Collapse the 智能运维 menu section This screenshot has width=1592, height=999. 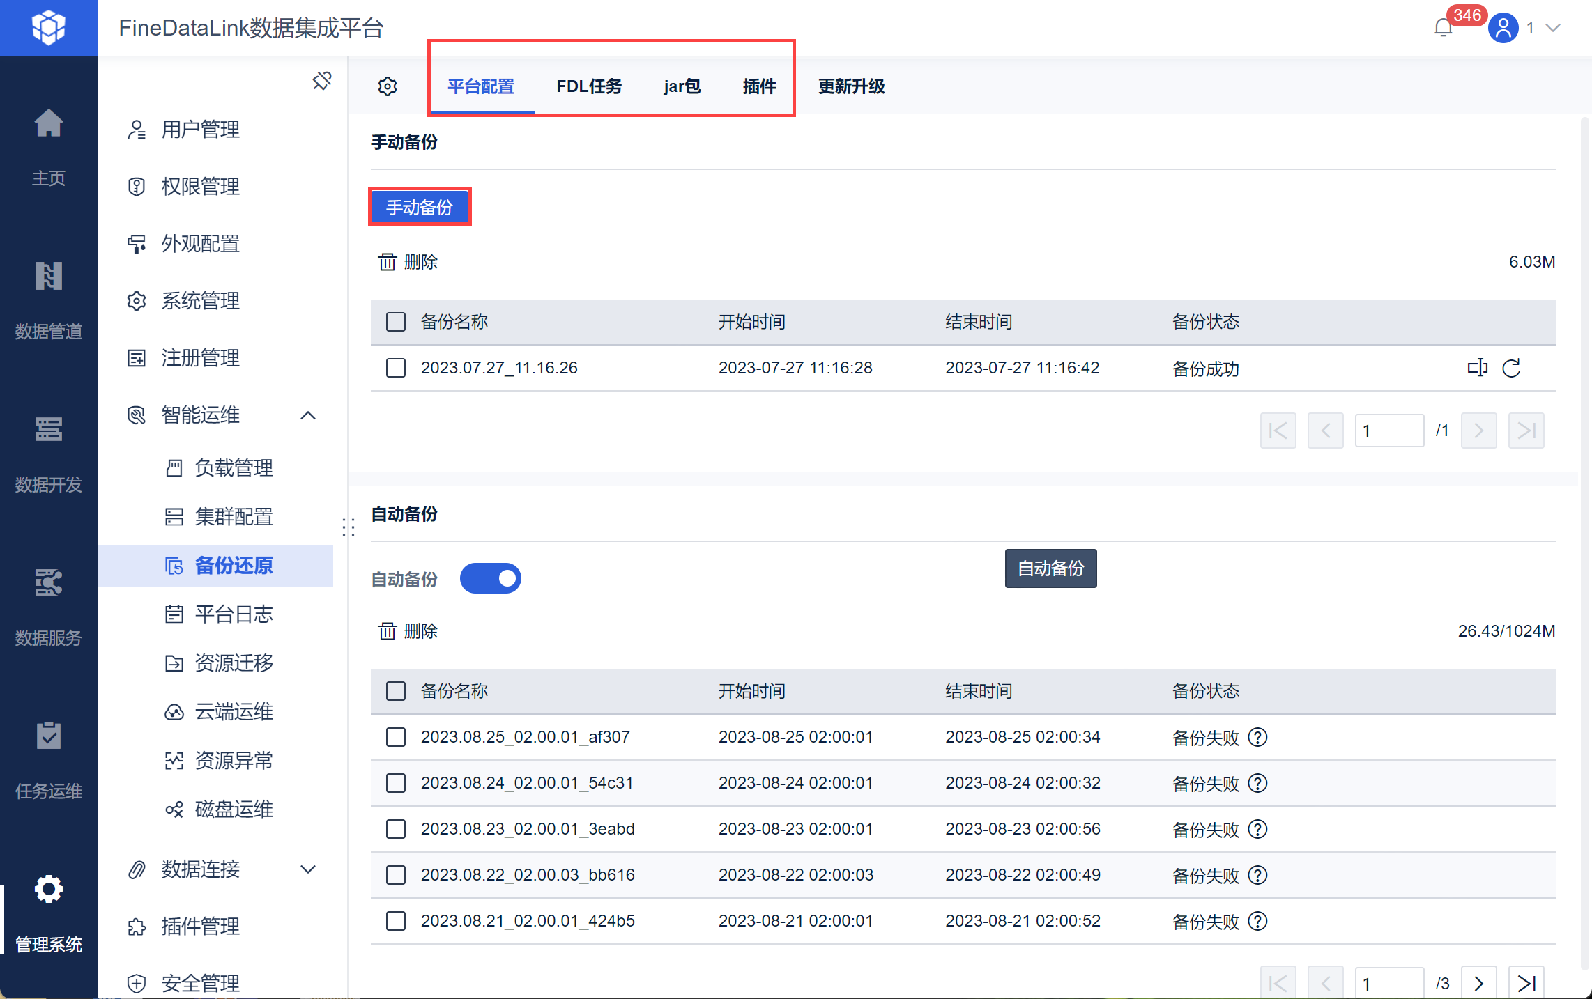[308, 415]
